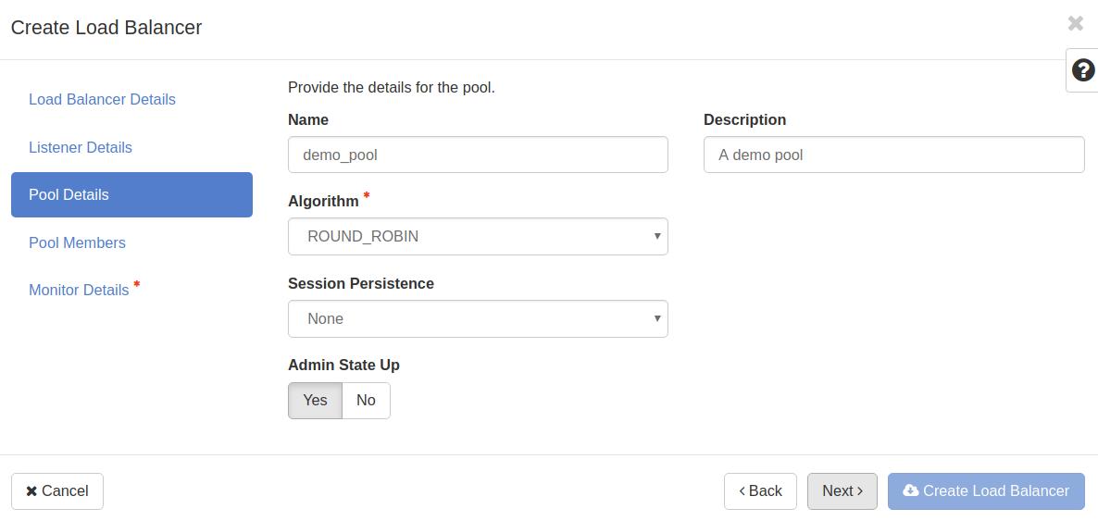Viewport: 1098px width, 521px height.
Task: Open Load Balancer Details step
Action: pyautogui.click(x=102, y=99)
